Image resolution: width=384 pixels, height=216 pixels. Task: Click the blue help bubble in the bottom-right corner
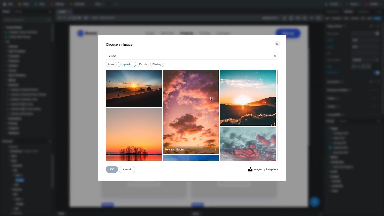315,202
